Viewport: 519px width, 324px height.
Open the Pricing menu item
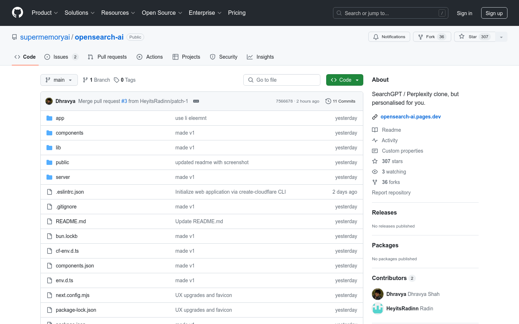click(x=237, y=13)
